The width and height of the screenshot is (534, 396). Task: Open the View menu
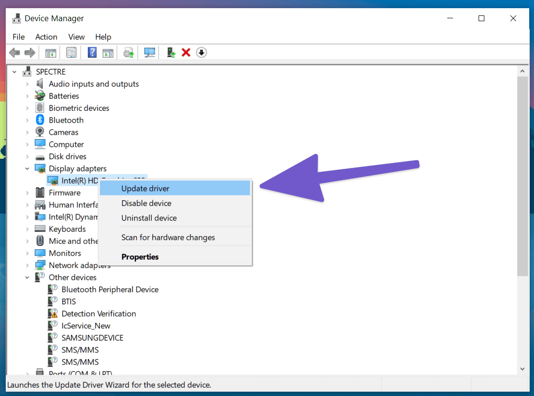tap(76, 37)
